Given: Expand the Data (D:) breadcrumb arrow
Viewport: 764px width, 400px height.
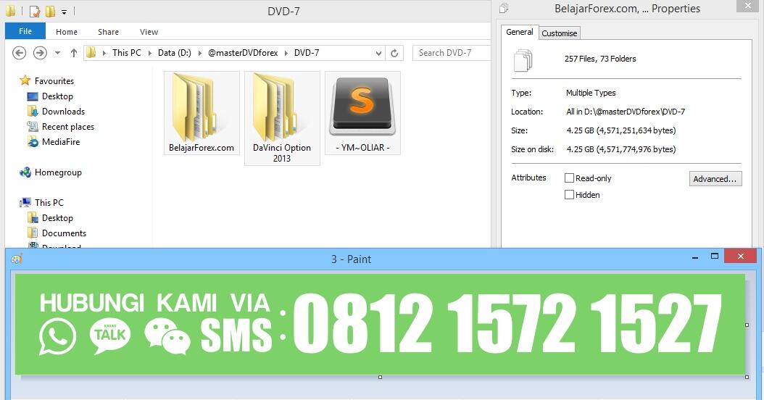Looking at the screenshot, I should click(200, 53).
